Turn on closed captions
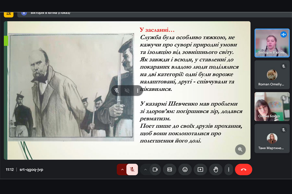Viewport: 292px width, 194px height. tap(169, 169)
